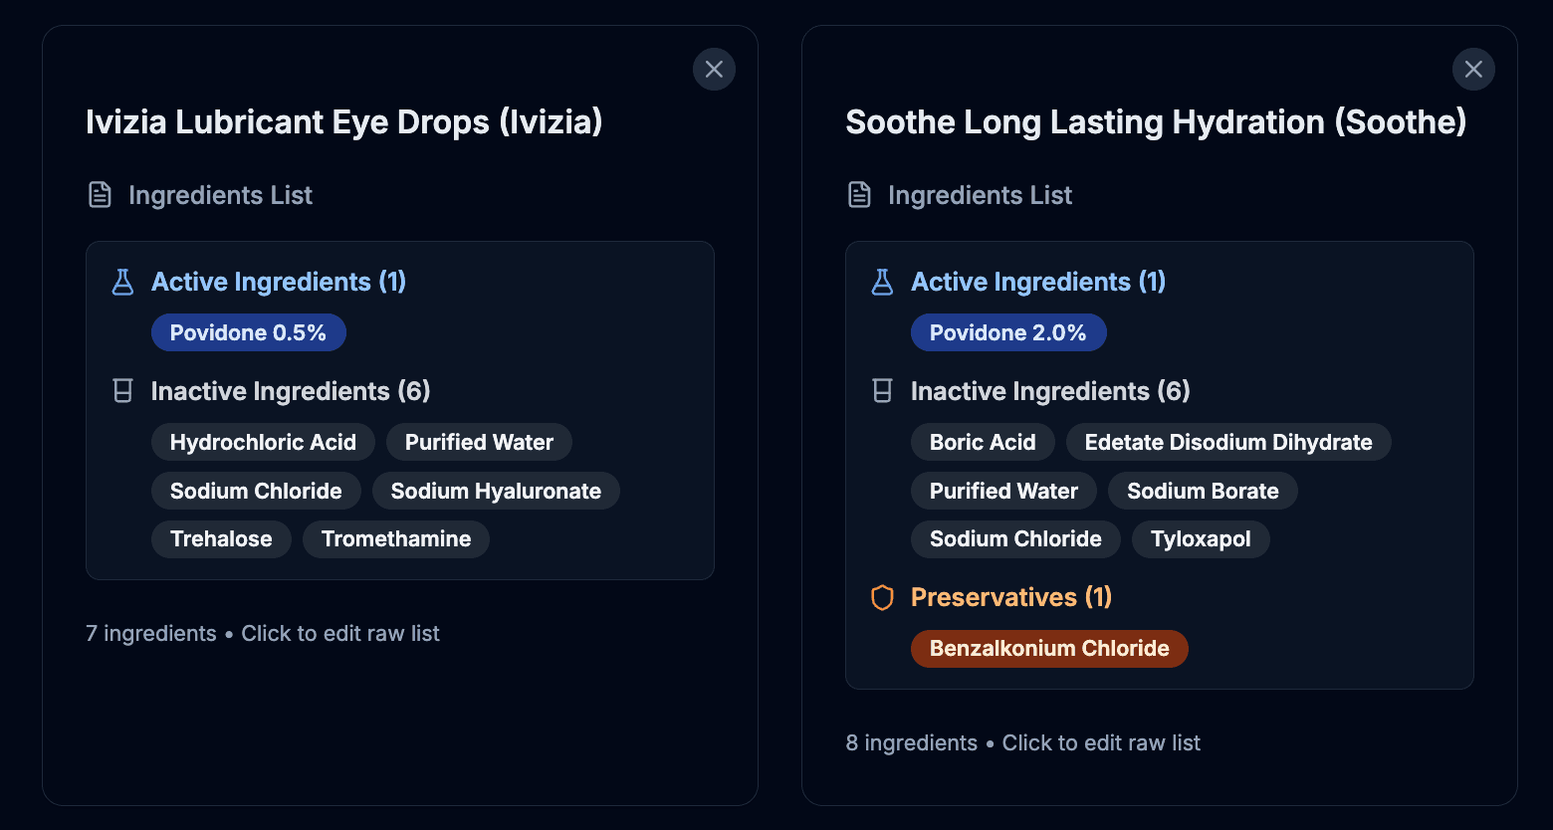1553x830 pixels.
Task: Select the Povidone 0.5% ingredient chip
Action: click(x=249, y=331)
